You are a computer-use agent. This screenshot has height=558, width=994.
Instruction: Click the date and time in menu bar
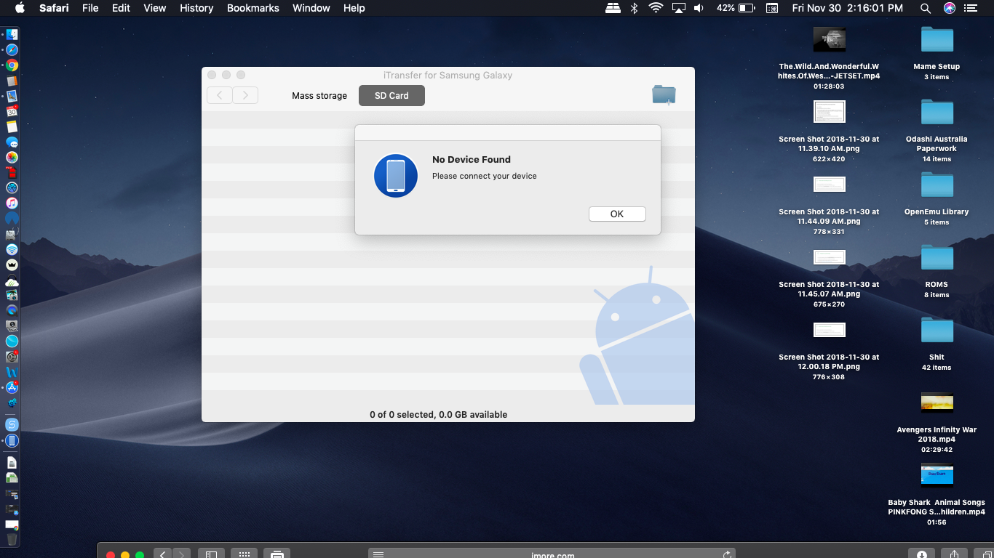[x=847, y=8]
